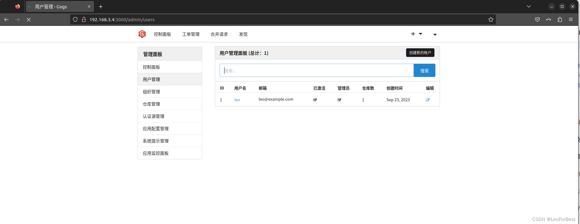Select 应用监控面板 in the admin sidebar
Screen dimensions: 580x224
(170, 153)
